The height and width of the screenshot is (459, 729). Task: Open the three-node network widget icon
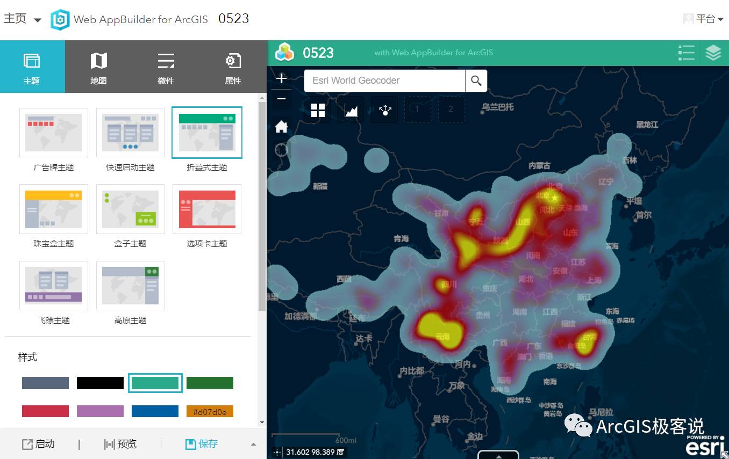pyautogui.click(x=384, y=110)
